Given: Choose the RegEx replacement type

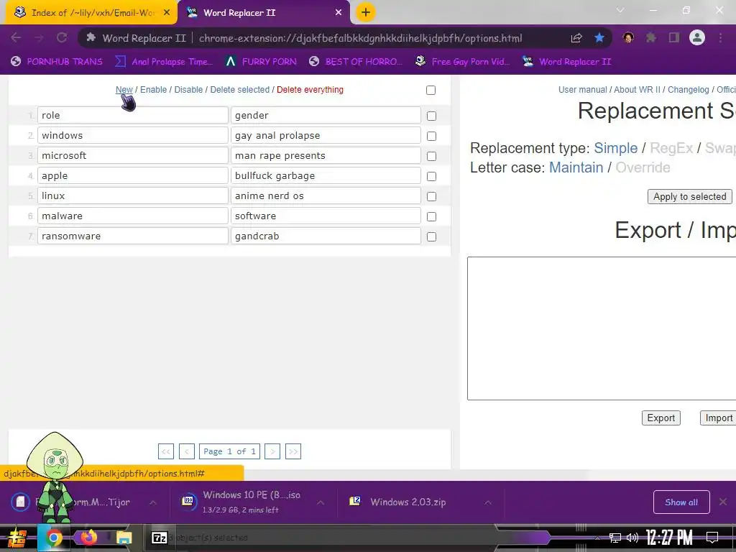Looking at the screenshot, I should click(x=671, y=148).
